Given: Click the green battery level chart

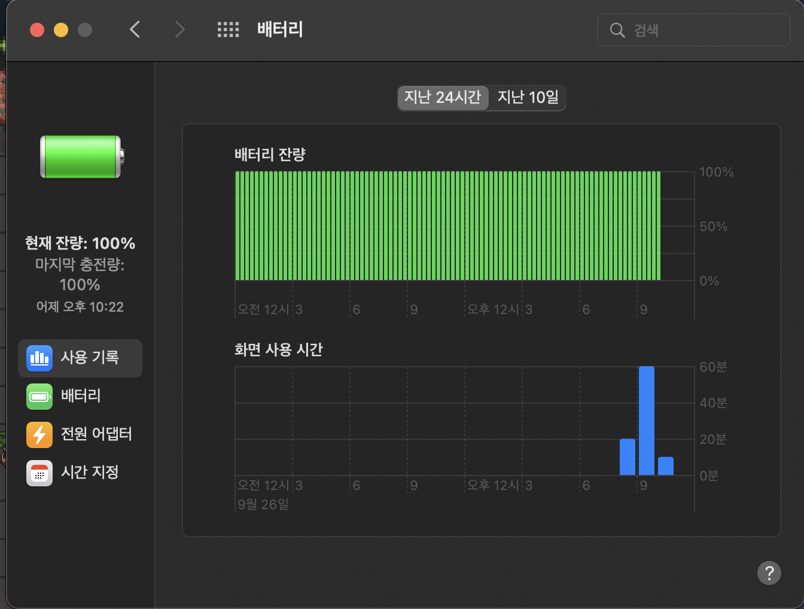Looking at the screenshot, I should [x=447, y=226].
